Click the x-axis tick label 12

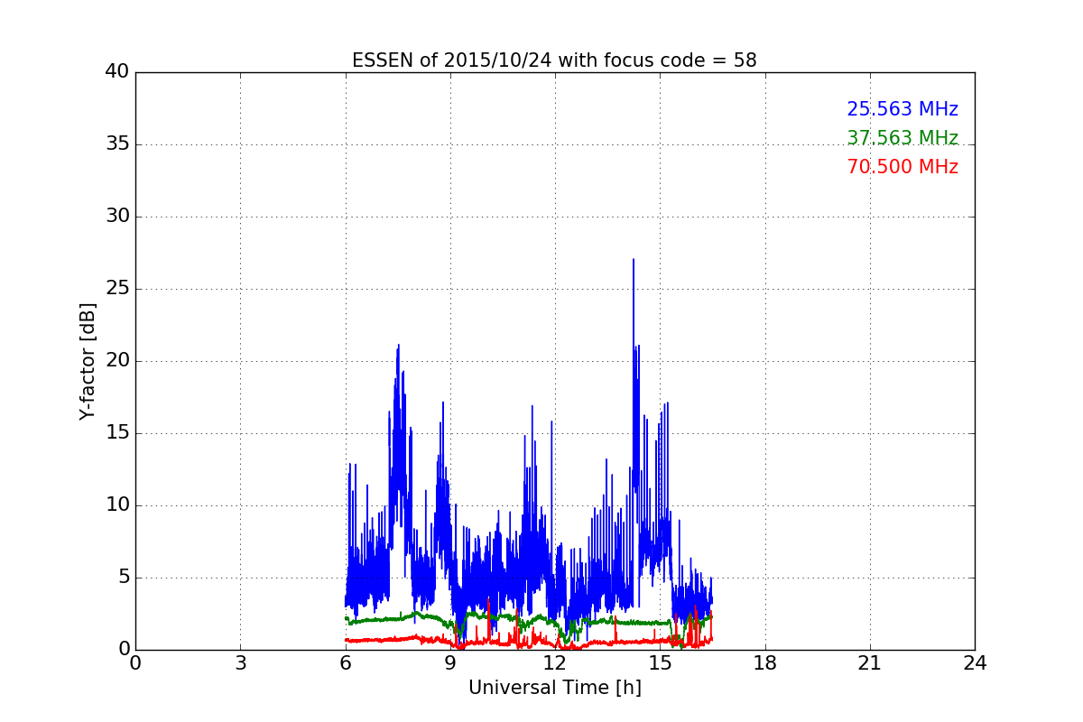(555, 663)
